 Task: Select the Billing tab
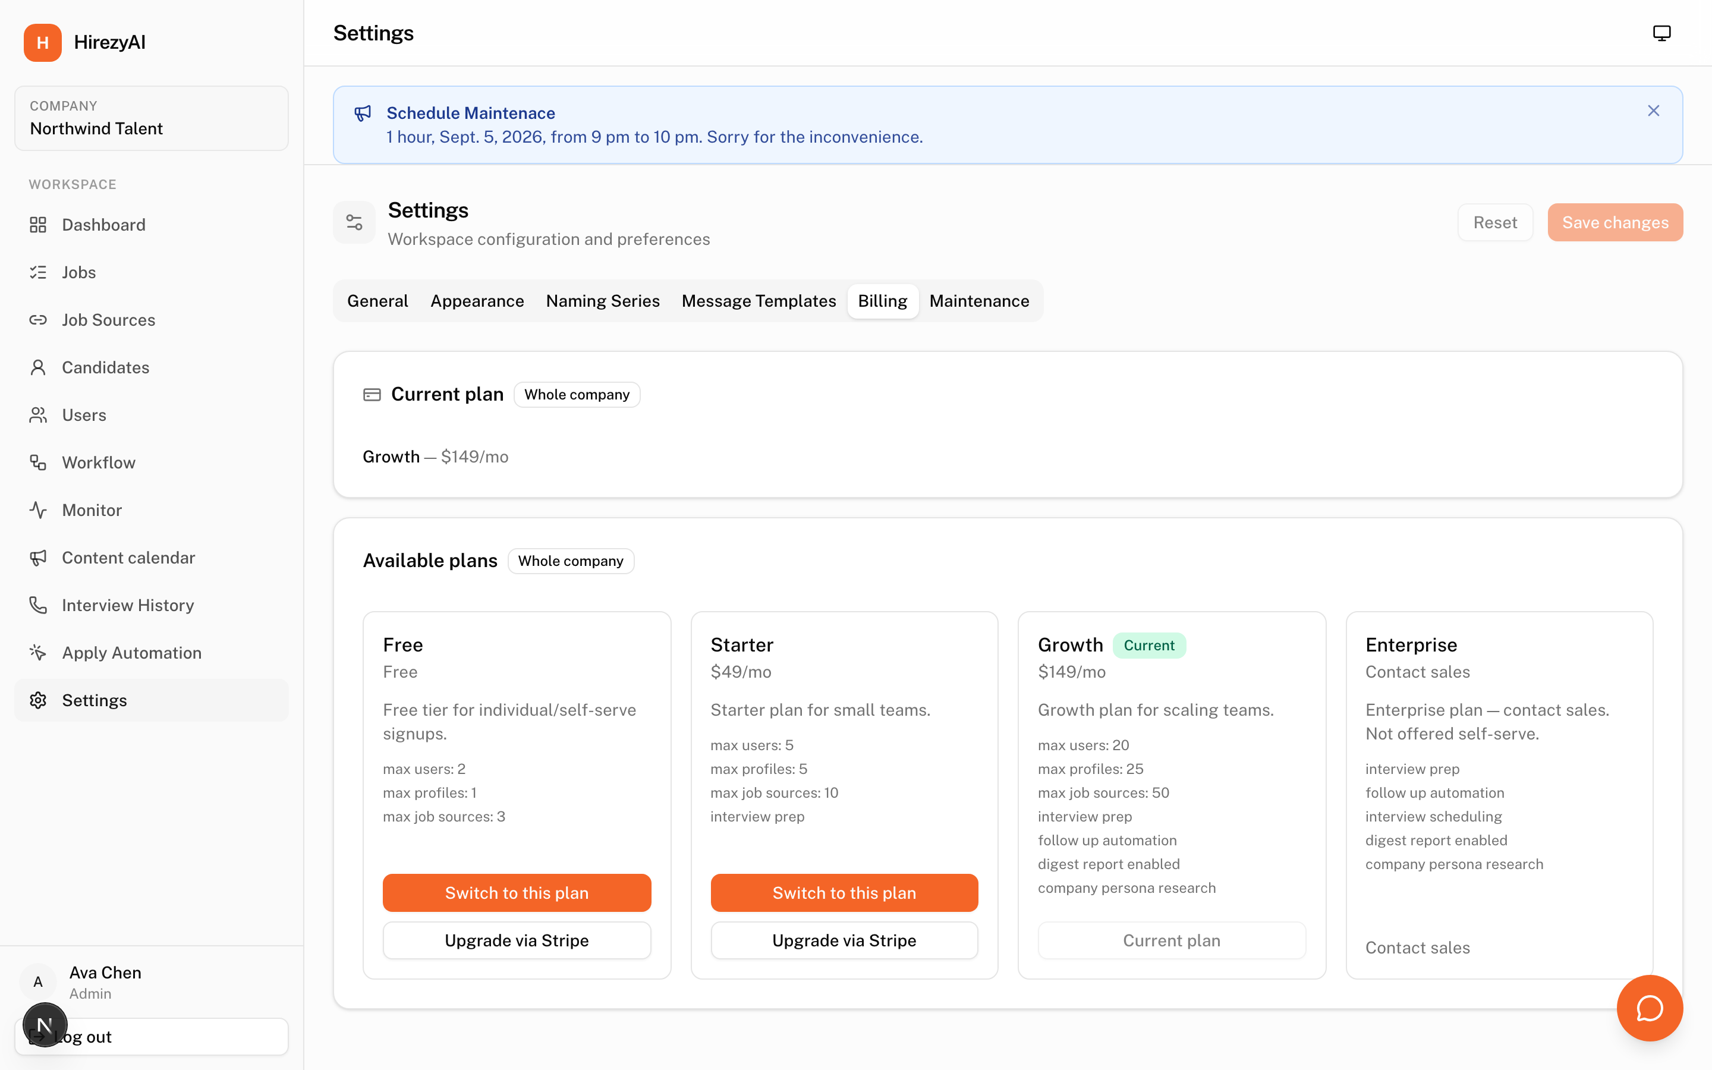(x=883, y=301)
